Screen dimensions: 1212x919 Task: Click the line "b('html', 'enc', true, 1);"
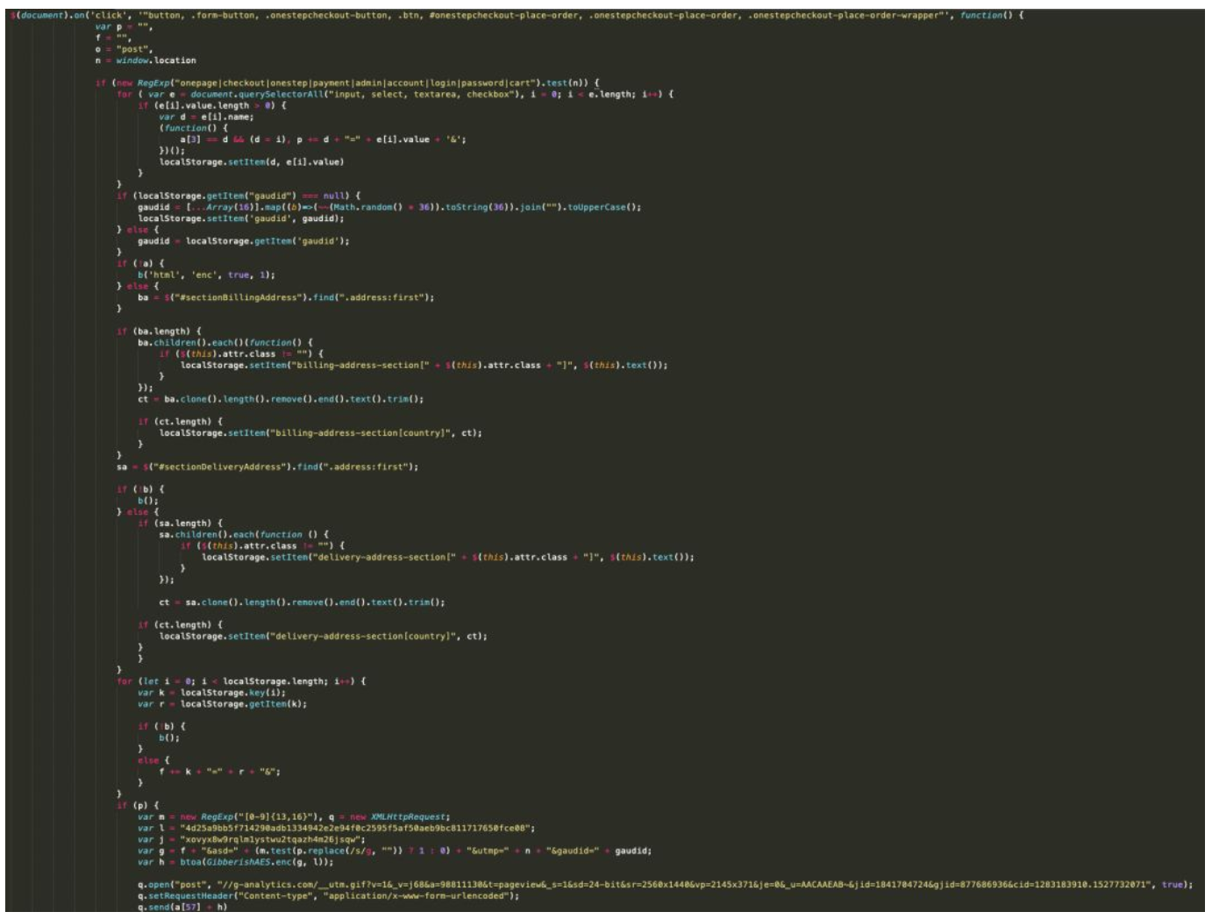[206, 274]
